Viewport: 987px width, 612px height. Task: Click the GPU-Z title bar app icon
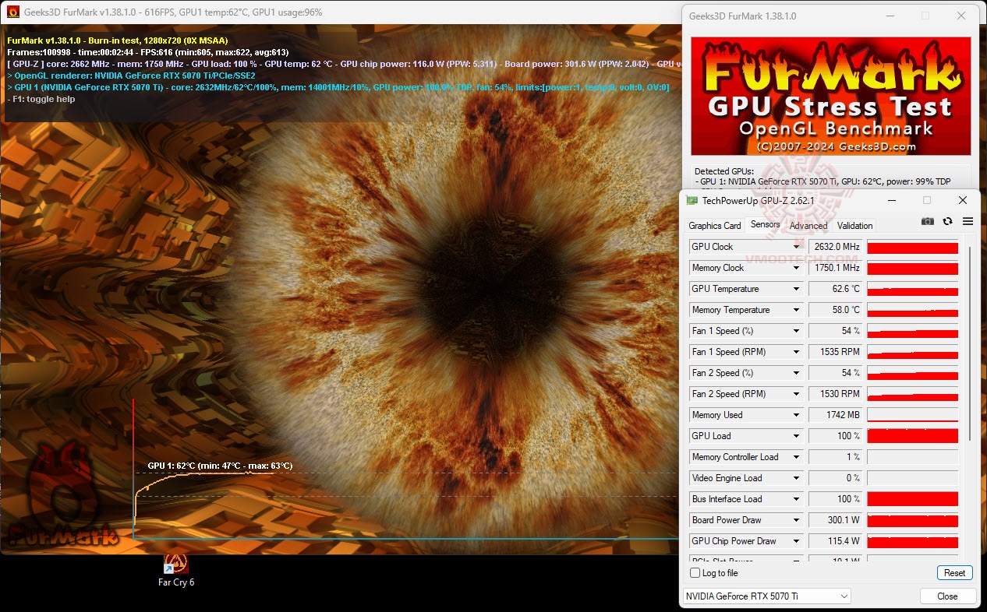click(x=692, y=200)
